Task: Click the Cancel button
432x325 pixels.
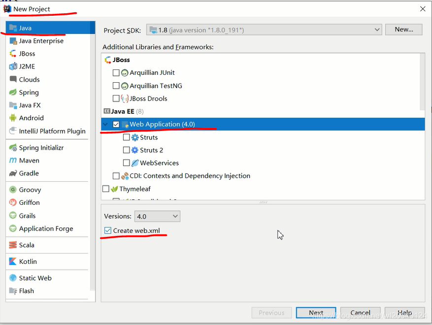Action: [x=361, y=313]
